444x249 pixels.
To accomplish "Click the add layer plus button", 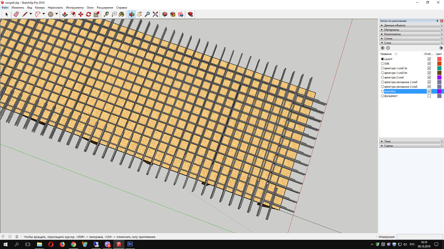I will click(x=383, y=48).
